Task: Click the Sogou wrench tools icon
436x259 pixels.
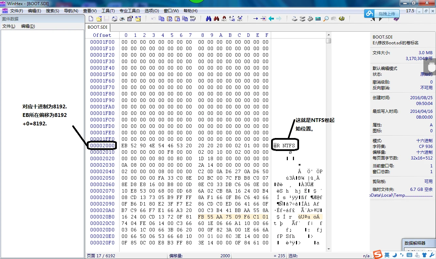Action: 432,255
